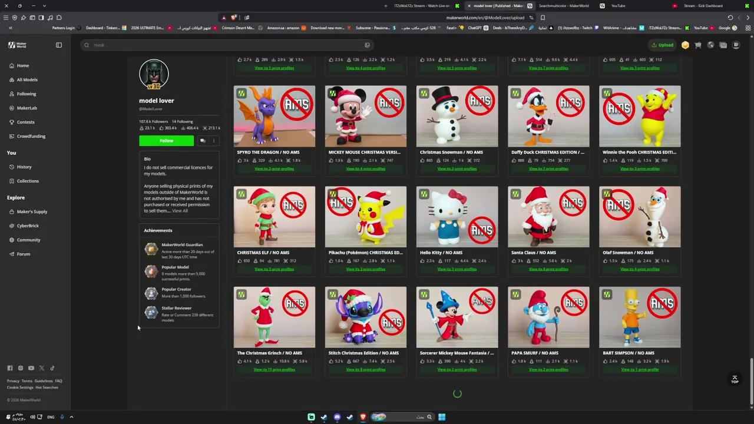The image size is (754, 424).
Task: Click the message icon next to Follow
Action: 203,141
